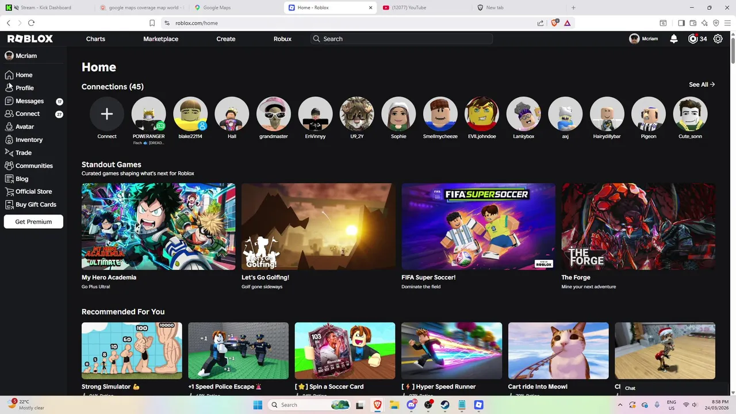Open the Create tab

226,39
